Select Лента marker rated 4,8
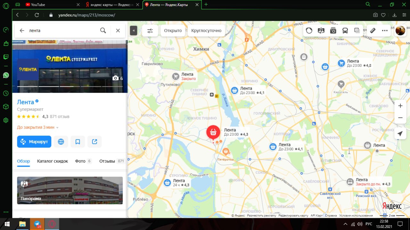 point(341,63)
